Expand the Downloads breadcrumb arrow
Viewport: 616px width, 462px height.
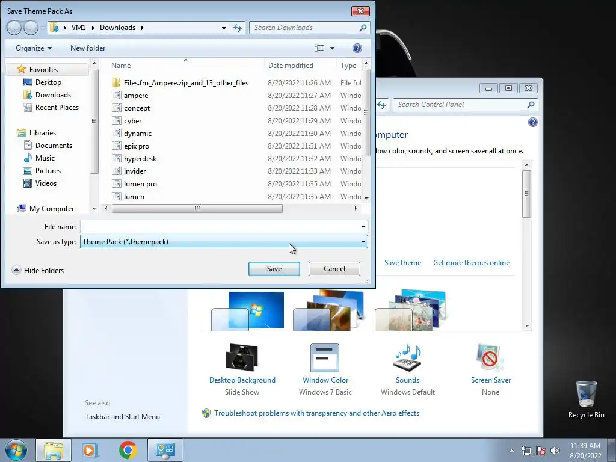(x=142, y=28)
